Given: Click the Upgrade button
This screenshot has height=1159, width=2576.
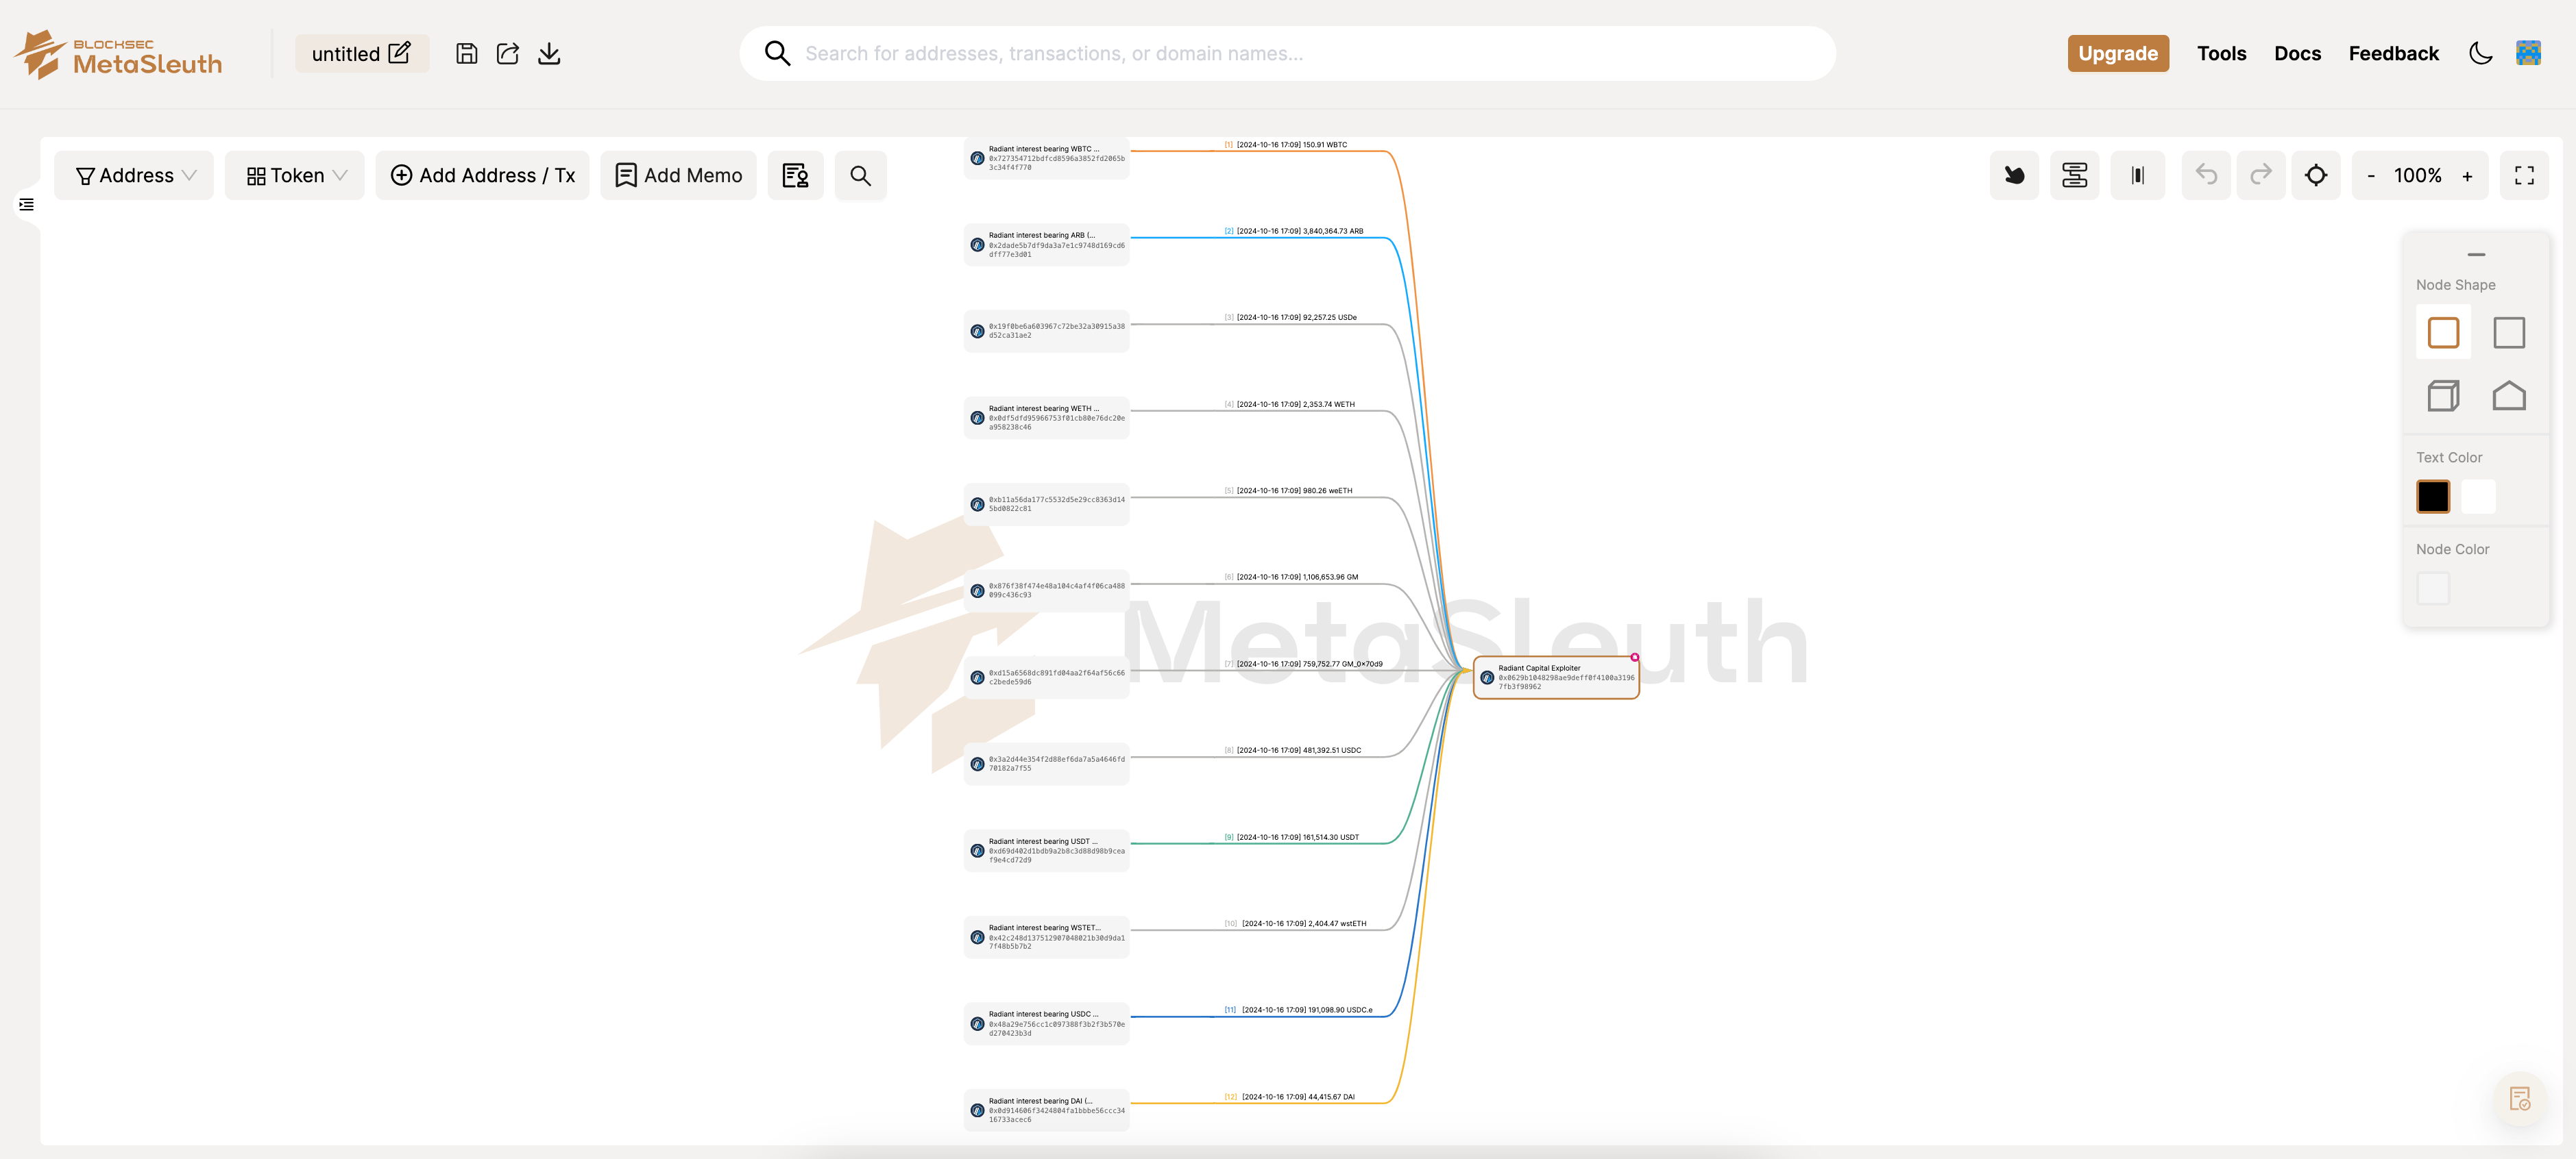Looking at the screenshot, I should point(2118,54).
